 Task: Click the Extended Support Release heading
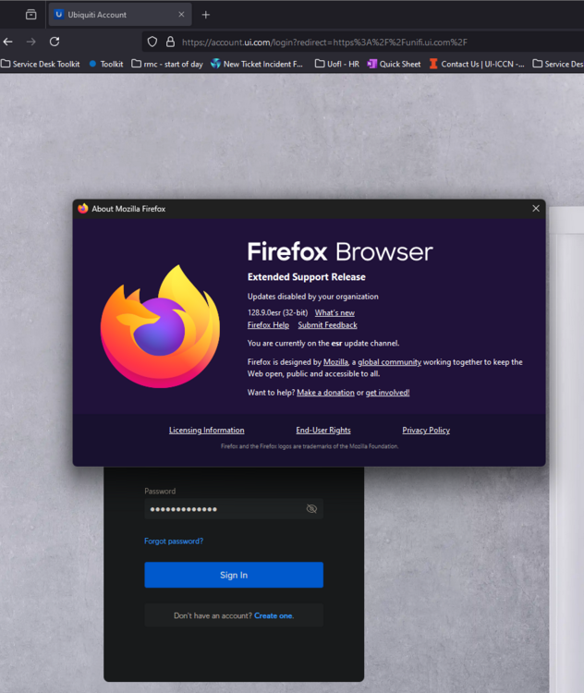pyautogui.click(x=307, y=276)
